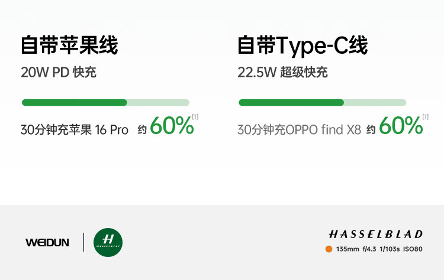Click the f/4.3 aperture value
Image resolution: width=444 pixels, height=280 pixels.
(x=370, y=249)
